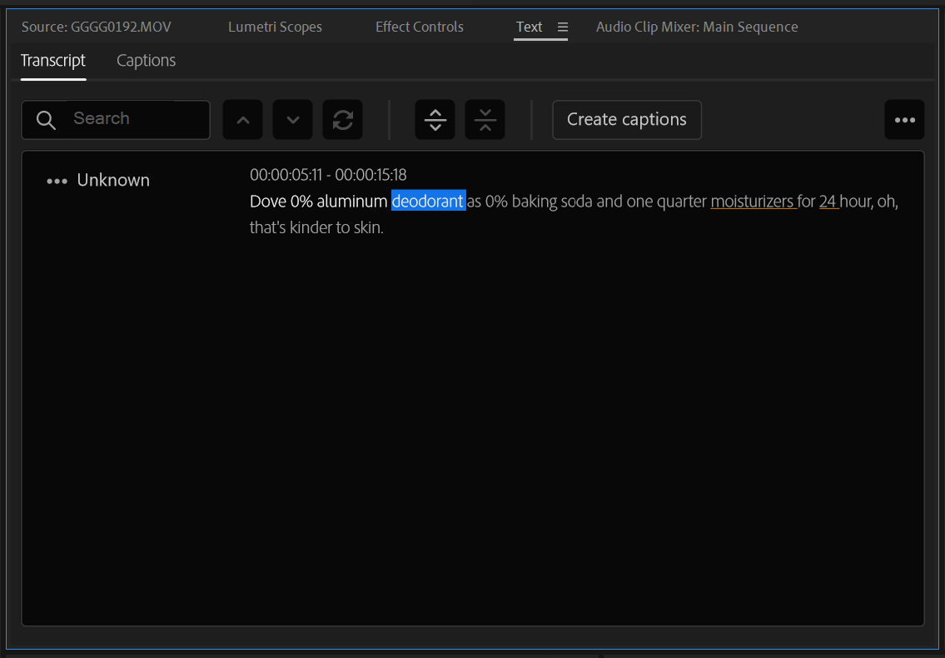Click the segment timecode 00:00:05:11

tap(287, 175)
